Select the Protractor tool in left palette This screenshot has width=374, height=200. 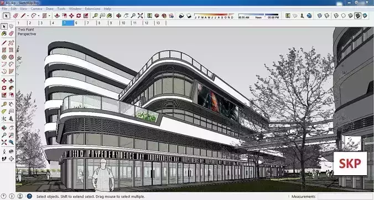pos(4,112)
